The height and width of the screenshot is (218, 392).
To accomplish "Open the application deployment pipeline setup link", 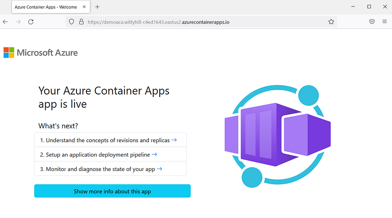I will (110, 154).
